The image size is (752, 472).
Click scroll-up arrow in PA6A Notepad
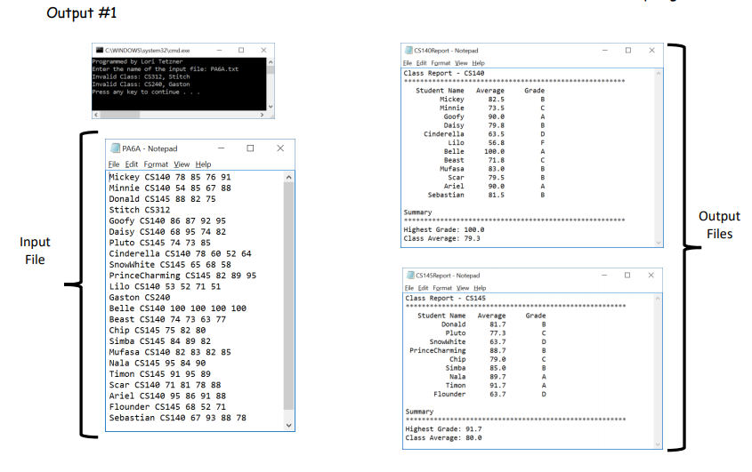click(x=288, y=177)
